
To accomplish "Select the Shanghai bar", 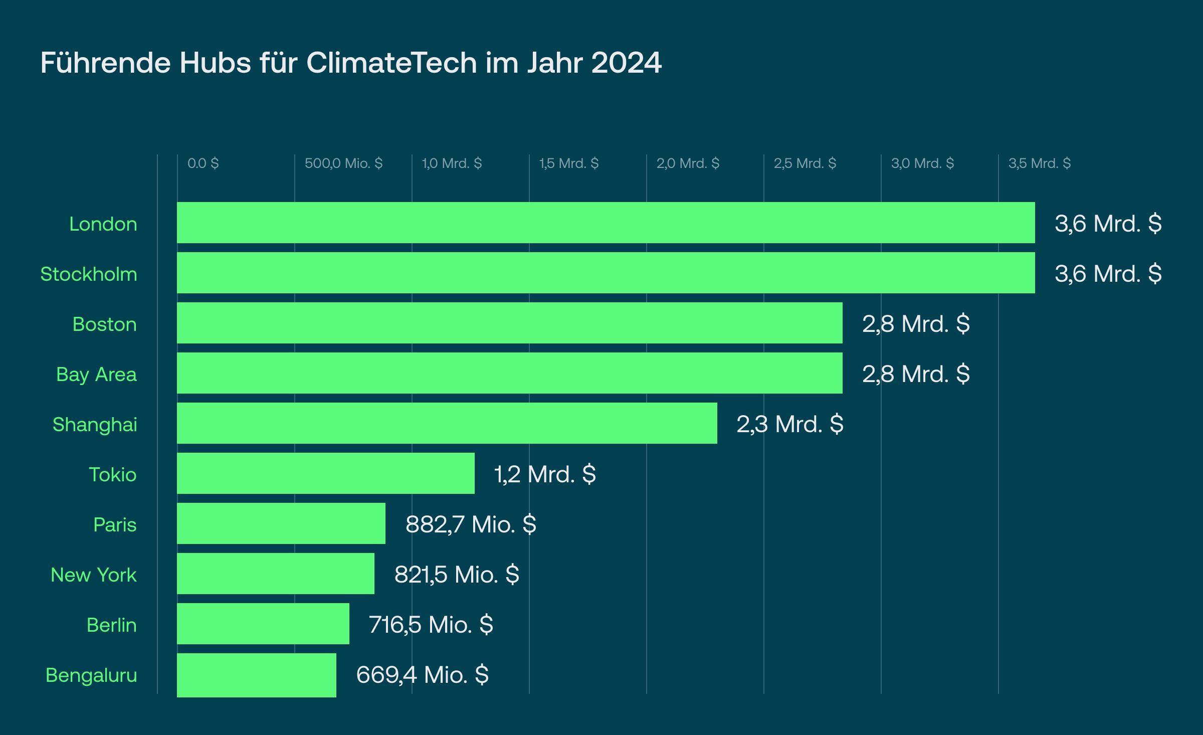I will (447, 423).
